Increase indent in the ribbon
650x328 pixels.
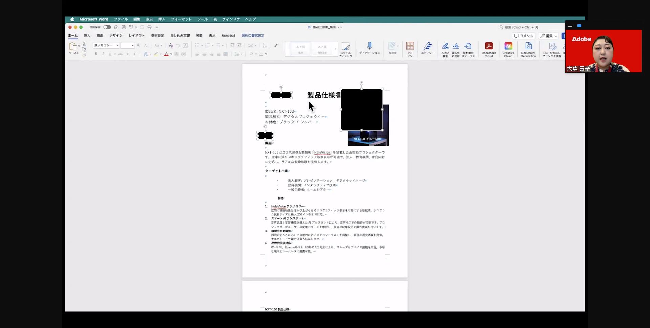[239, 45]
